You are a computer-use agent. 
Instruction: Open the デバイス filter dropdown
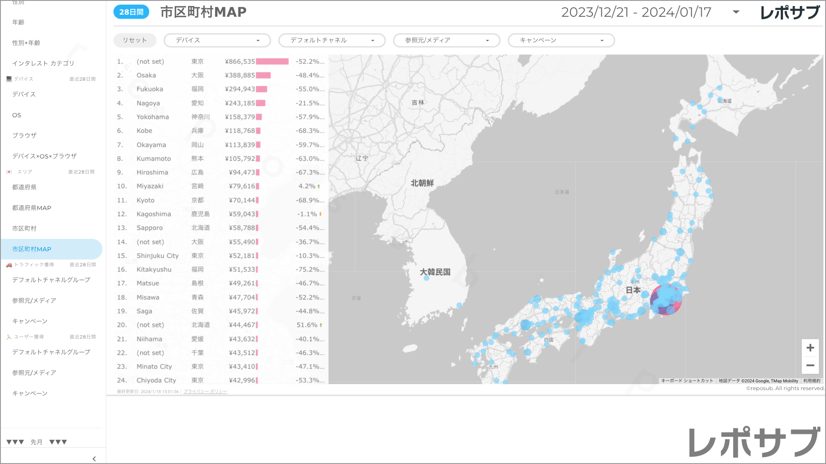tap(217, 40)
